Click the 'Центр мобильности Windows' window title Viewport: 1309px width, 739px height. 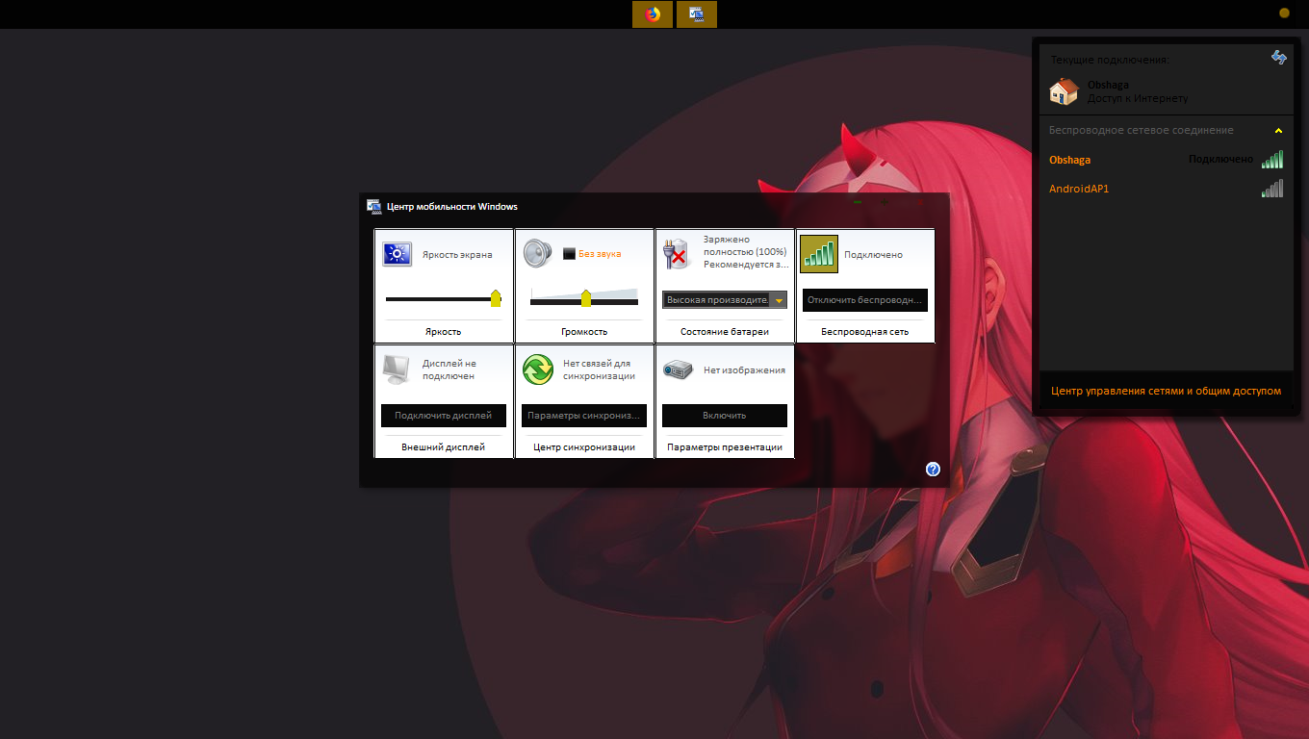[452, 206]
